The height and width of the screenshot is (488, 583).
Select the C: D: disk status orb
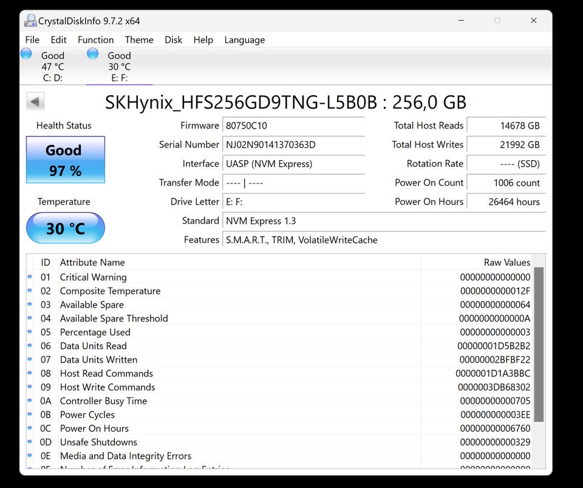click(x=26, y=55)
